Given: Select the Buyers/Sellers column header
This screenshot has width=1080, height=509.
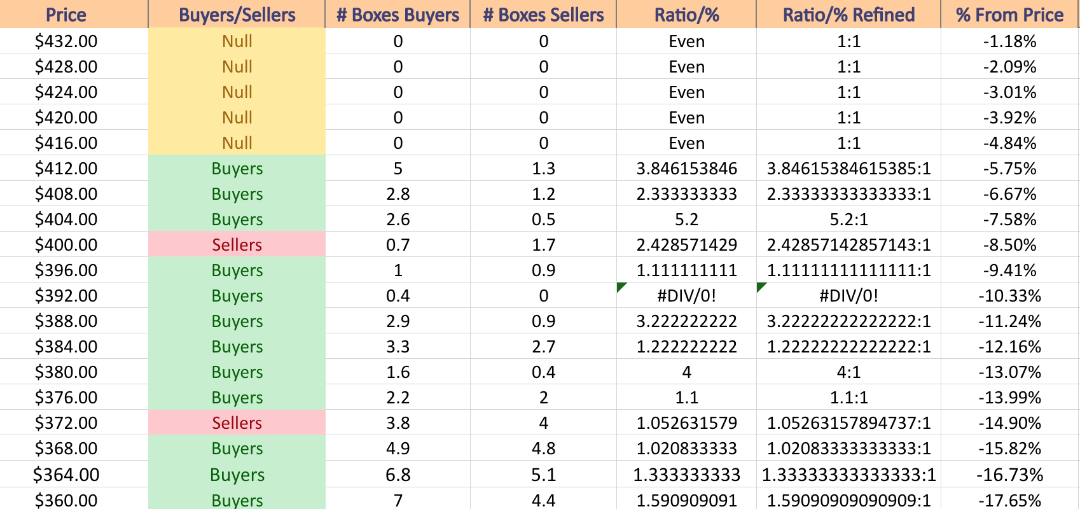Looking at the screenshot, I should 237,14.
